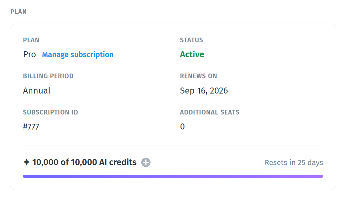Click the Resets in 25 days text
Screen dimensions: 356x207
point(294,162)
